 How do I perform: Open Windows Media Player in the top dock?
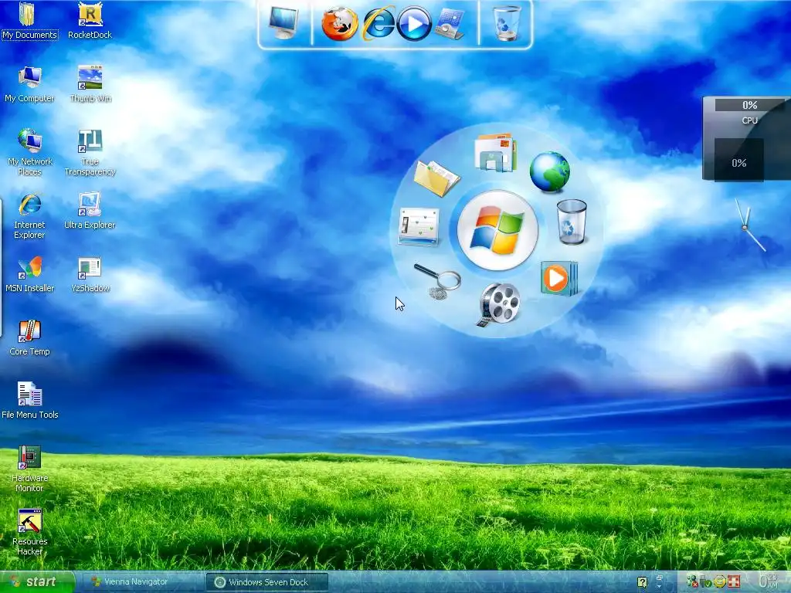414,24
